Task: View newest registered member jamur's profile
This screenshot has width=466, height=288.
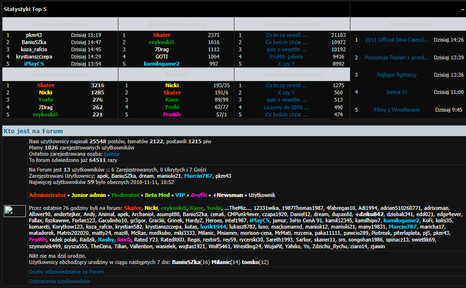Action: pyautogui.click(x=112, y=154)
